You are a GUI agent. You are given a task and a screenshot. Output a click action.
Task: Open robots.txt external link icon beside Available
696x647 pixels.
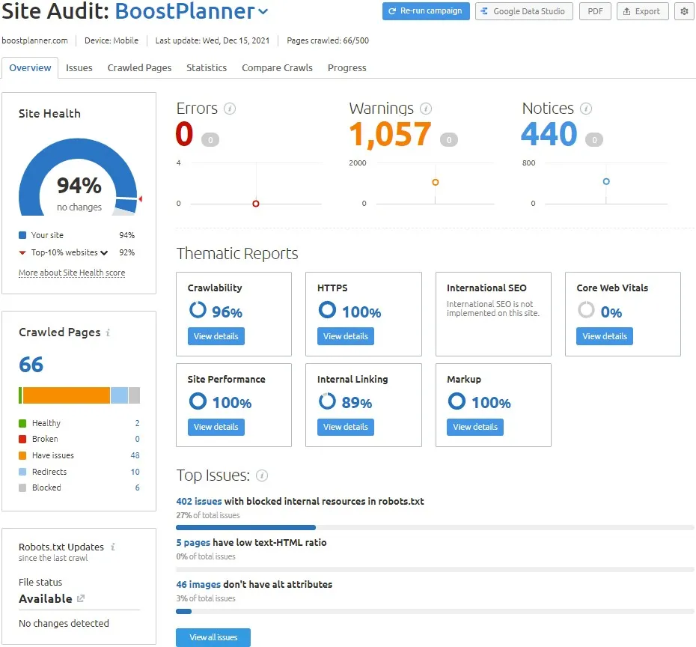point(81,599)
